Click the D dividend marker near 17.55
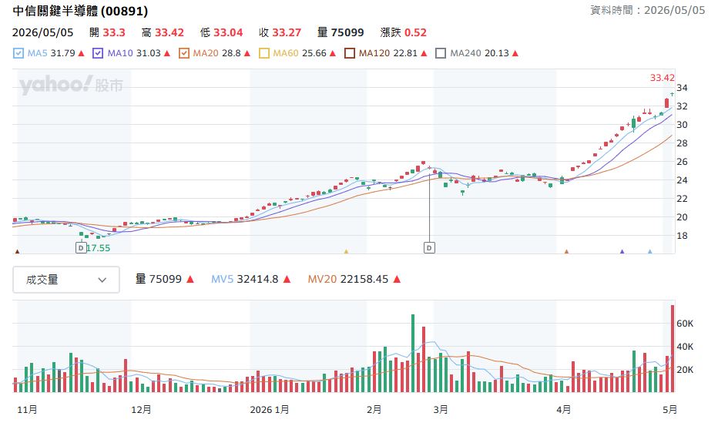Image resolution: width=718 pixels, height=443 pixels. tap(81, 248)
